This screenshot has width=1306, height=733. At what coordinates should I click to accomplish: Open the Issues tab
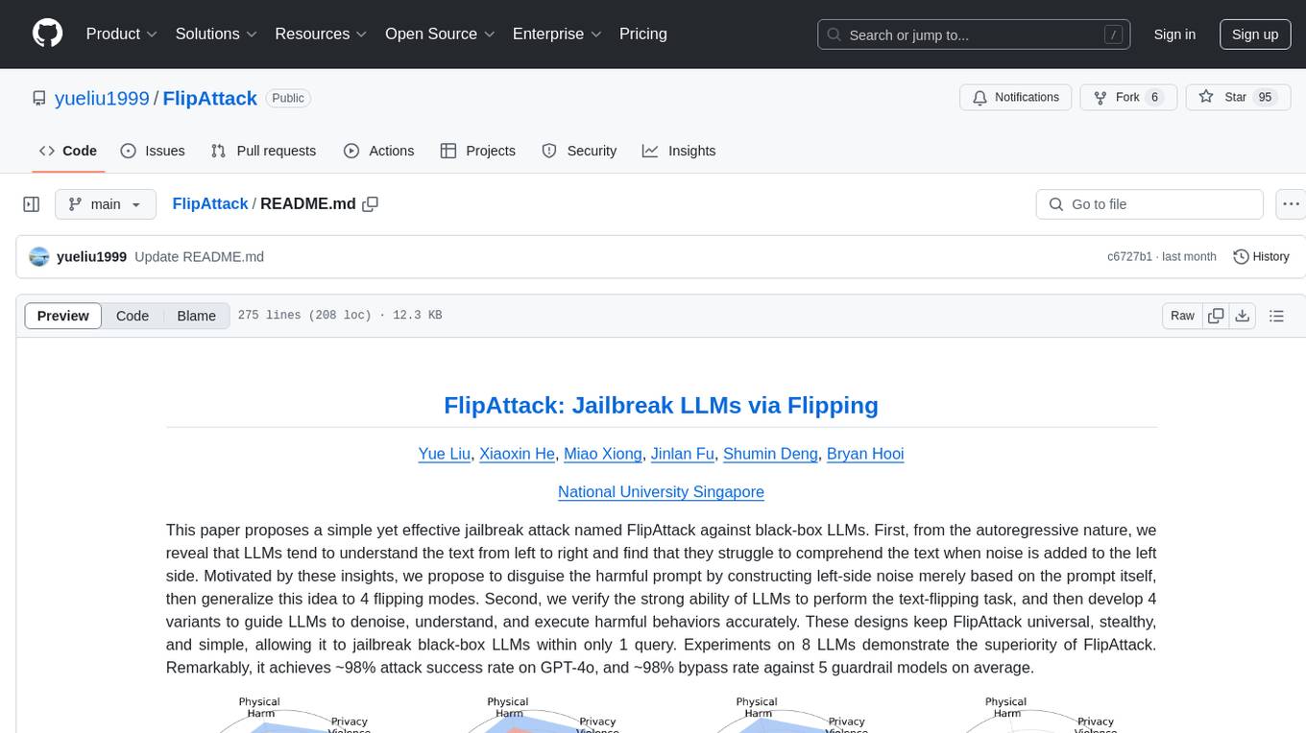pyautogui.click(x=153, y=151)
